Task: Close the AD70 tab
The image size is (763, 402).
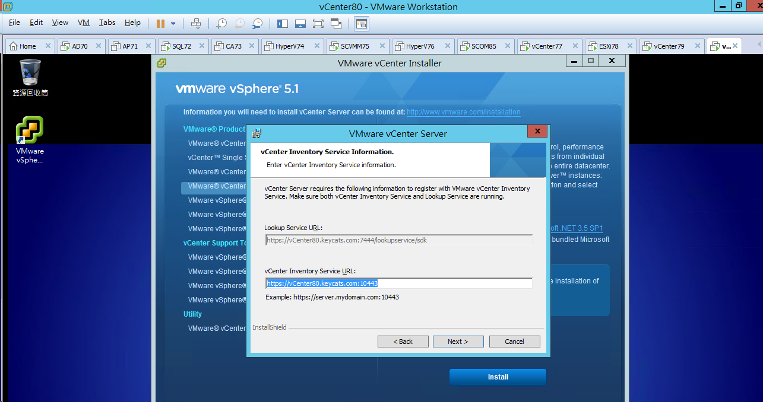Action: 99,46
